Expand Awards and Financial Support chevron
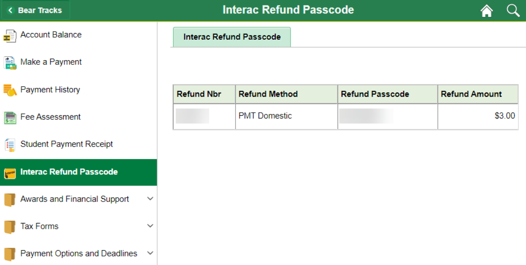526x265 pixels. point(150,199)
